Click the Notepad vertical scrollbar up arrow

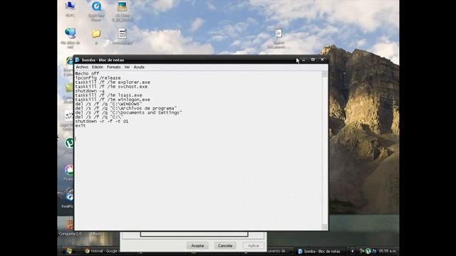325,74
